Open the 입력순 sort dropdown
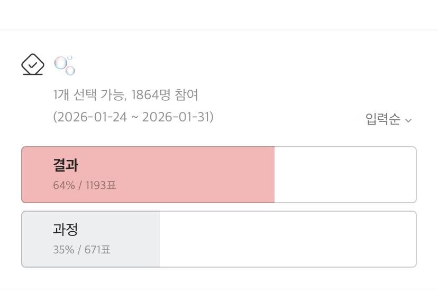The height and width of the screenshot is (303, 438). [x=388, y=119]
